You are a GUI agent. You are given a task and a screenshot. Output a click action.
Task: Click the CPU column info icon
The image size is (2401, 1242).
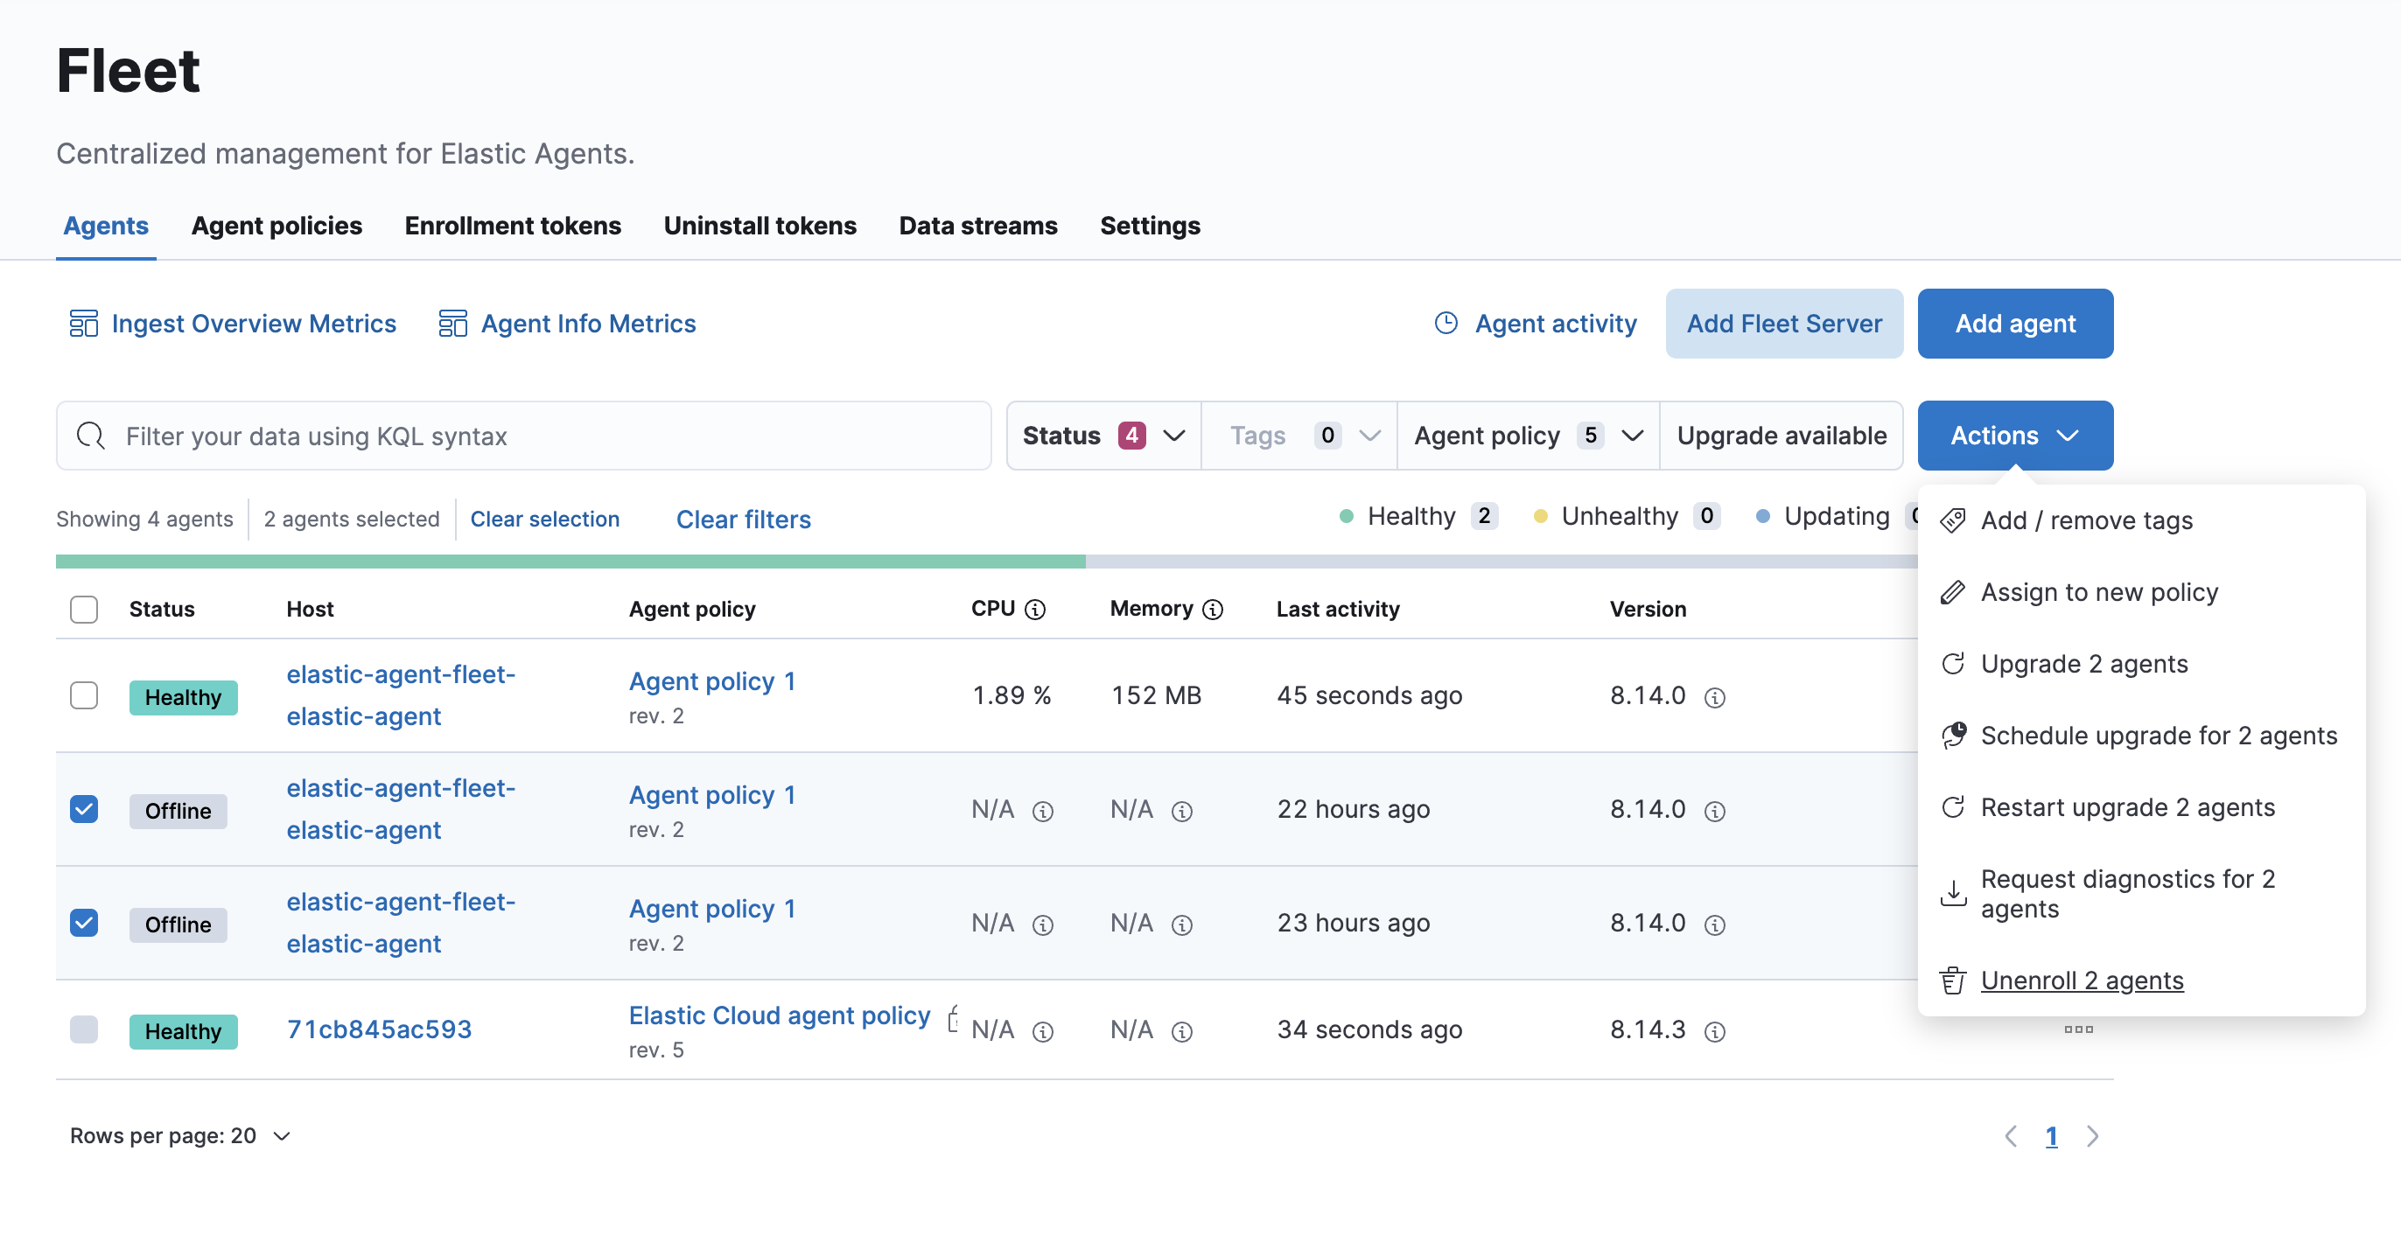1034,610
